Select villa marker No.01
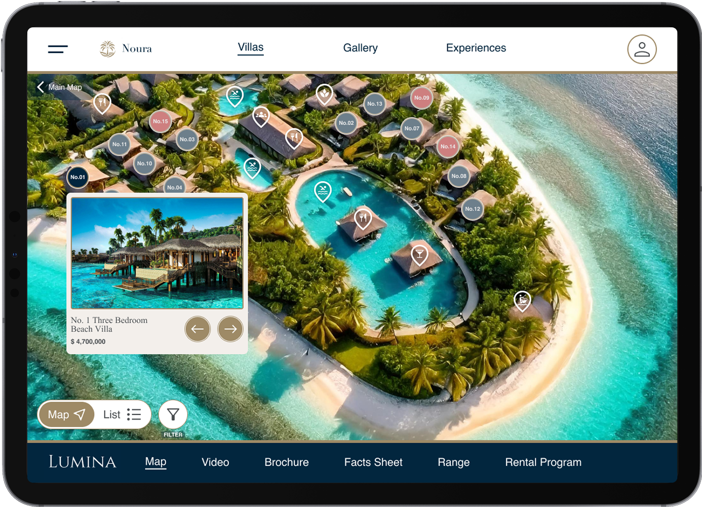This screenshot has width=702, height=507. (x=77, y=177)
